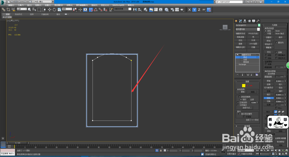Click the 编辑多边形 modifier button
This screenshot has height=157, width=289.
click(x=240, y=47)
